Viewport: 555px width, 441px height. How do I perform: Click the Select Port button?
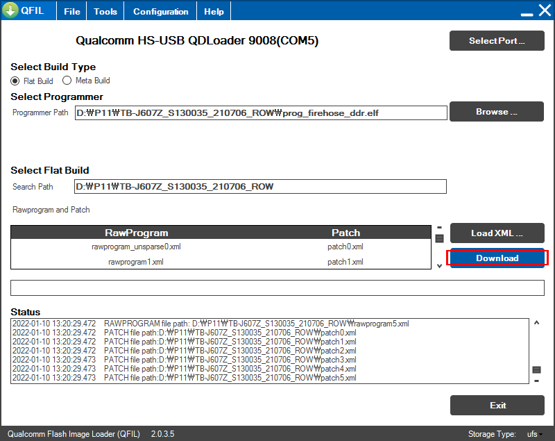[x=497, y=41]
